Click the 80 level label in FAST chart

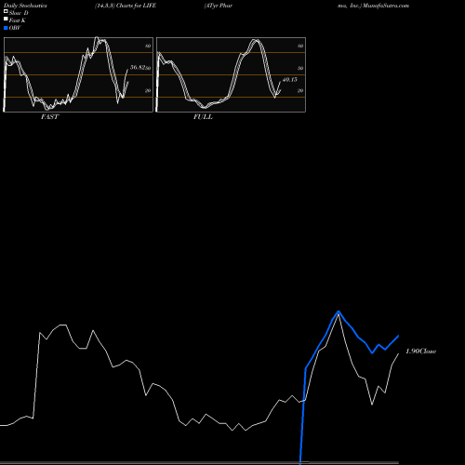(x=148, y=46)
